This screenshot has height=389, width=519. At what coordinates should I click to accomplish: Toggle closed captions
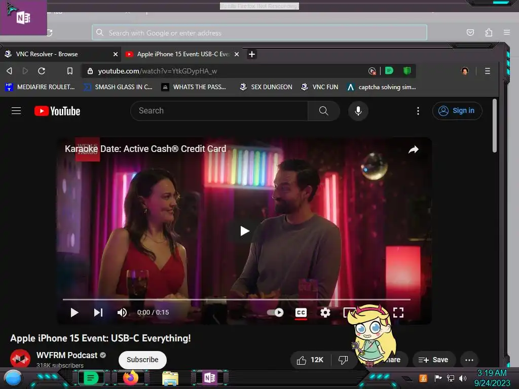[x=301, y=312]
